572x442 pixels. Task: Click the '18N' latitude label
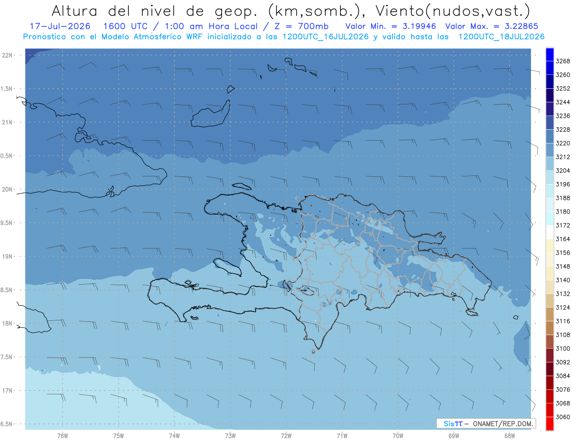[7, 324]
